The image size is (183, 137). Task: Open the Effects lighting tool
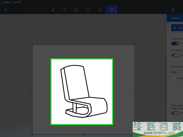(x=100, y=10)
